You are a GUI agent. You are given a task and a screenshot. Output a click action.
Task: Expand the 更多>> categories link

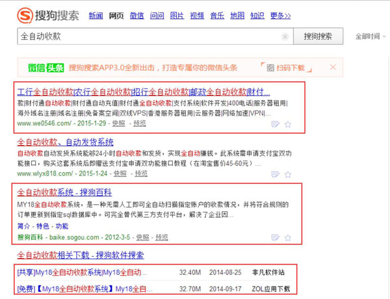click(x=281, y=16)
